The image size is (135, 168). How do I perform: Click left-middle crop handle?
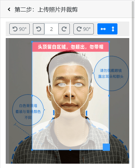pyautogui.click(x=32, y=96)
